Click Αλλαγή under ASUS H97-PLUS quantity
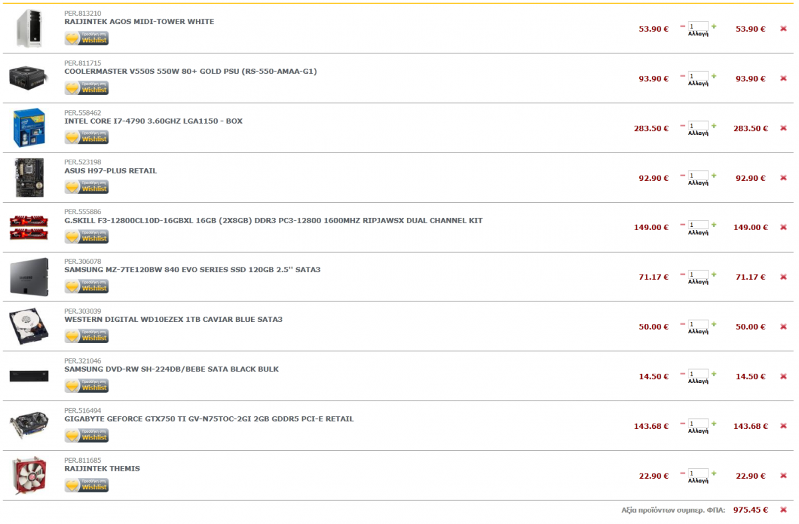799x524 pixels. (698, 182)
